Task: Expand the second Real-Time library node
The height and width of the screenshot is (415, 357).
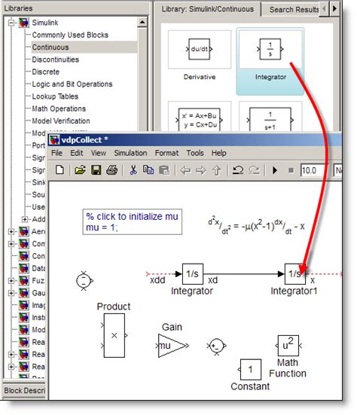Action: click(11, 355)
